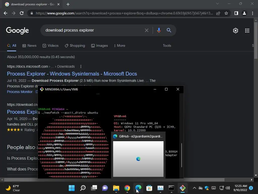
Task: Share this page from the address bar
Action: coord(218,13)
